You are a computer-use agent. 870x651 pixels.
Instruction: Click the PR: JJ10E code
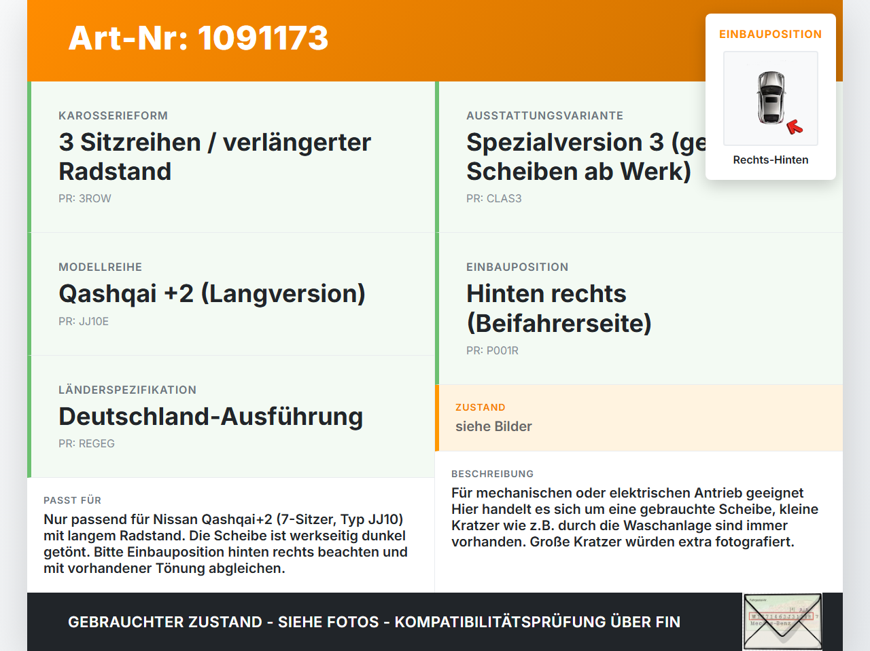tap(84, 321)
